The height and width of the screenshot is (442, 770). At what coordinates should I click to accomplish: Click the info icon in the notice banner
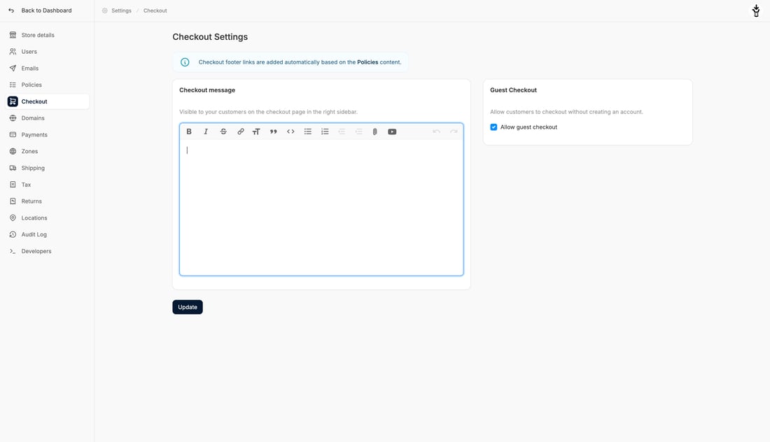pyautogui.click(x=185, y=62)
